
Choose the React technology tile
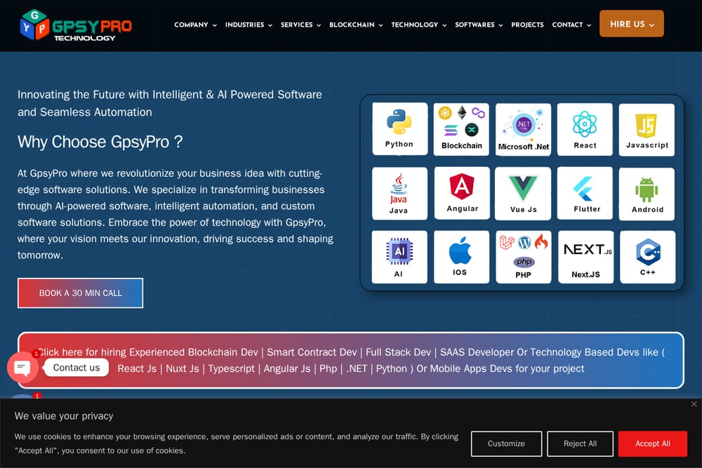(x=585, y=129)
